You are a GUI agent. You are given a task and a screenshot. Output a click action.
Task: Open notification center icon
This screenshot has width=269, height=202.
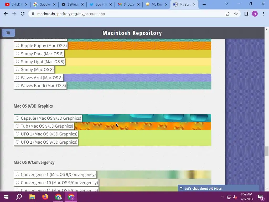tap(261, 197)
